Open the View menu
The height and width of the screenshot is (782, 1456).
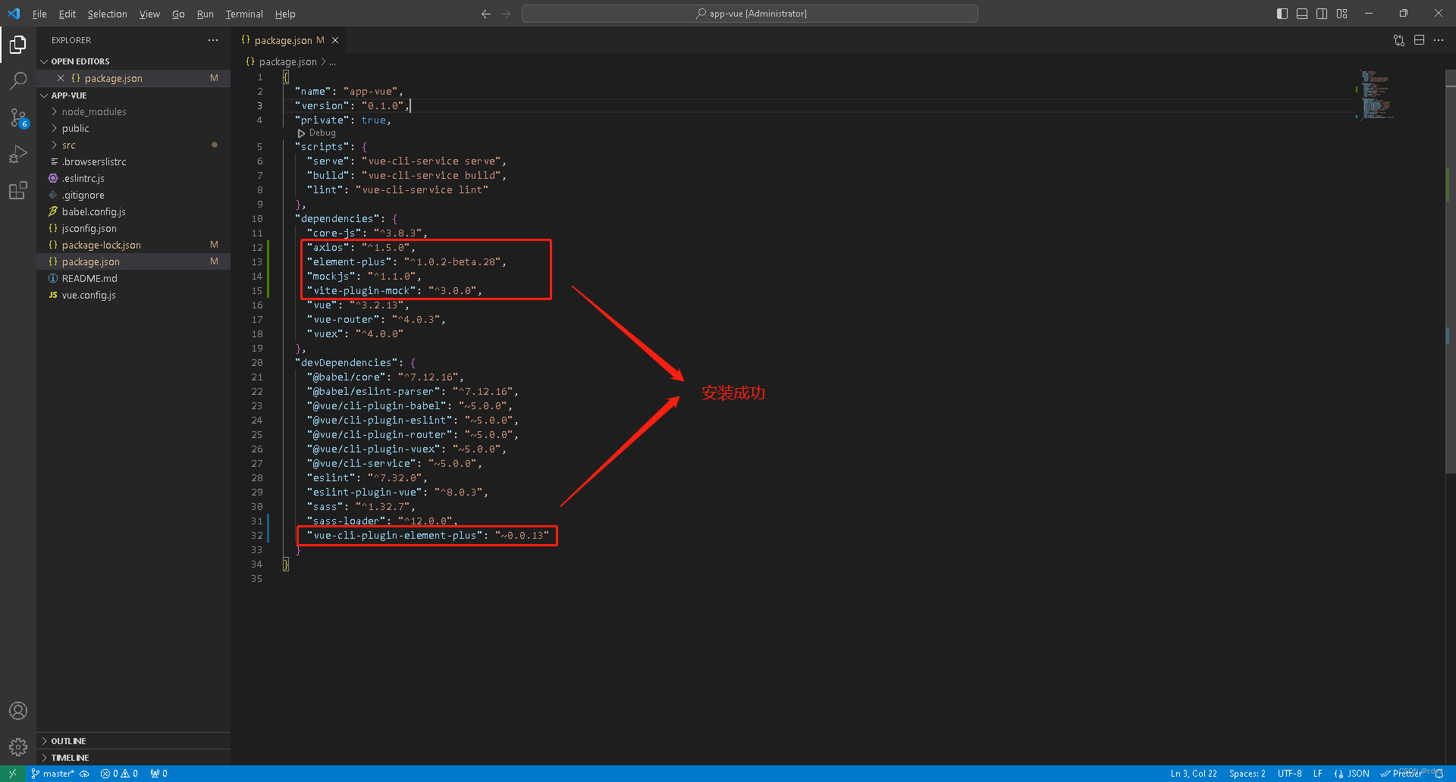pyautogui.click(x=149, y=14)
